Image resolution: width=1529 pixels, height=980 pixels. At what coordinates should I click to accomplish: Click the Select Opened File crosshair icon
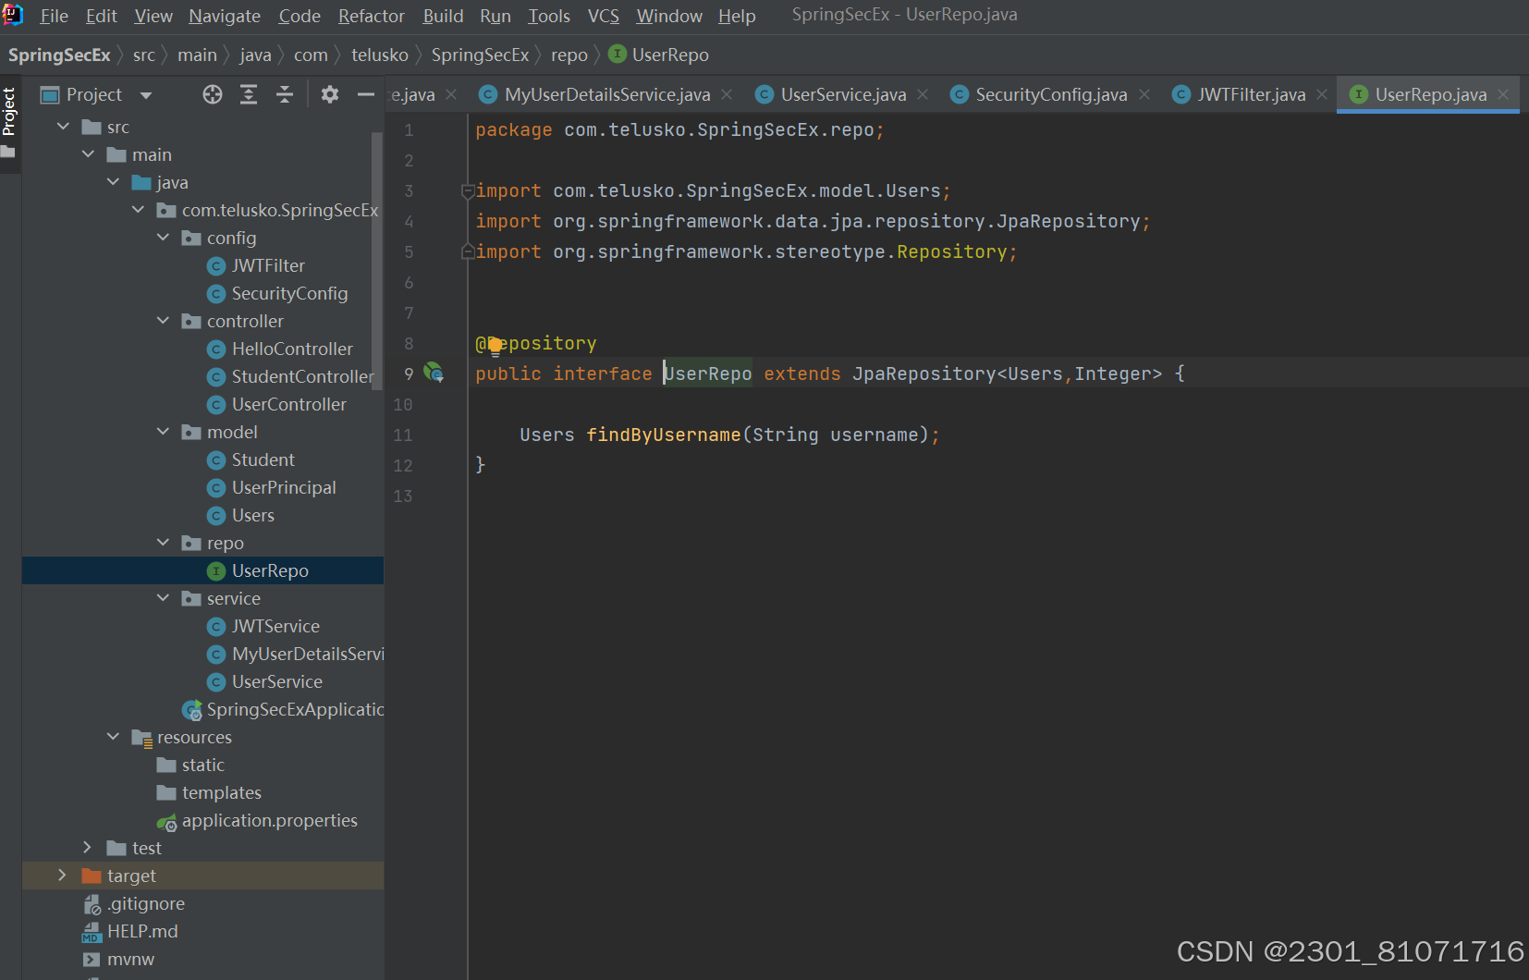pyautogui.click(x=212, y=94)
